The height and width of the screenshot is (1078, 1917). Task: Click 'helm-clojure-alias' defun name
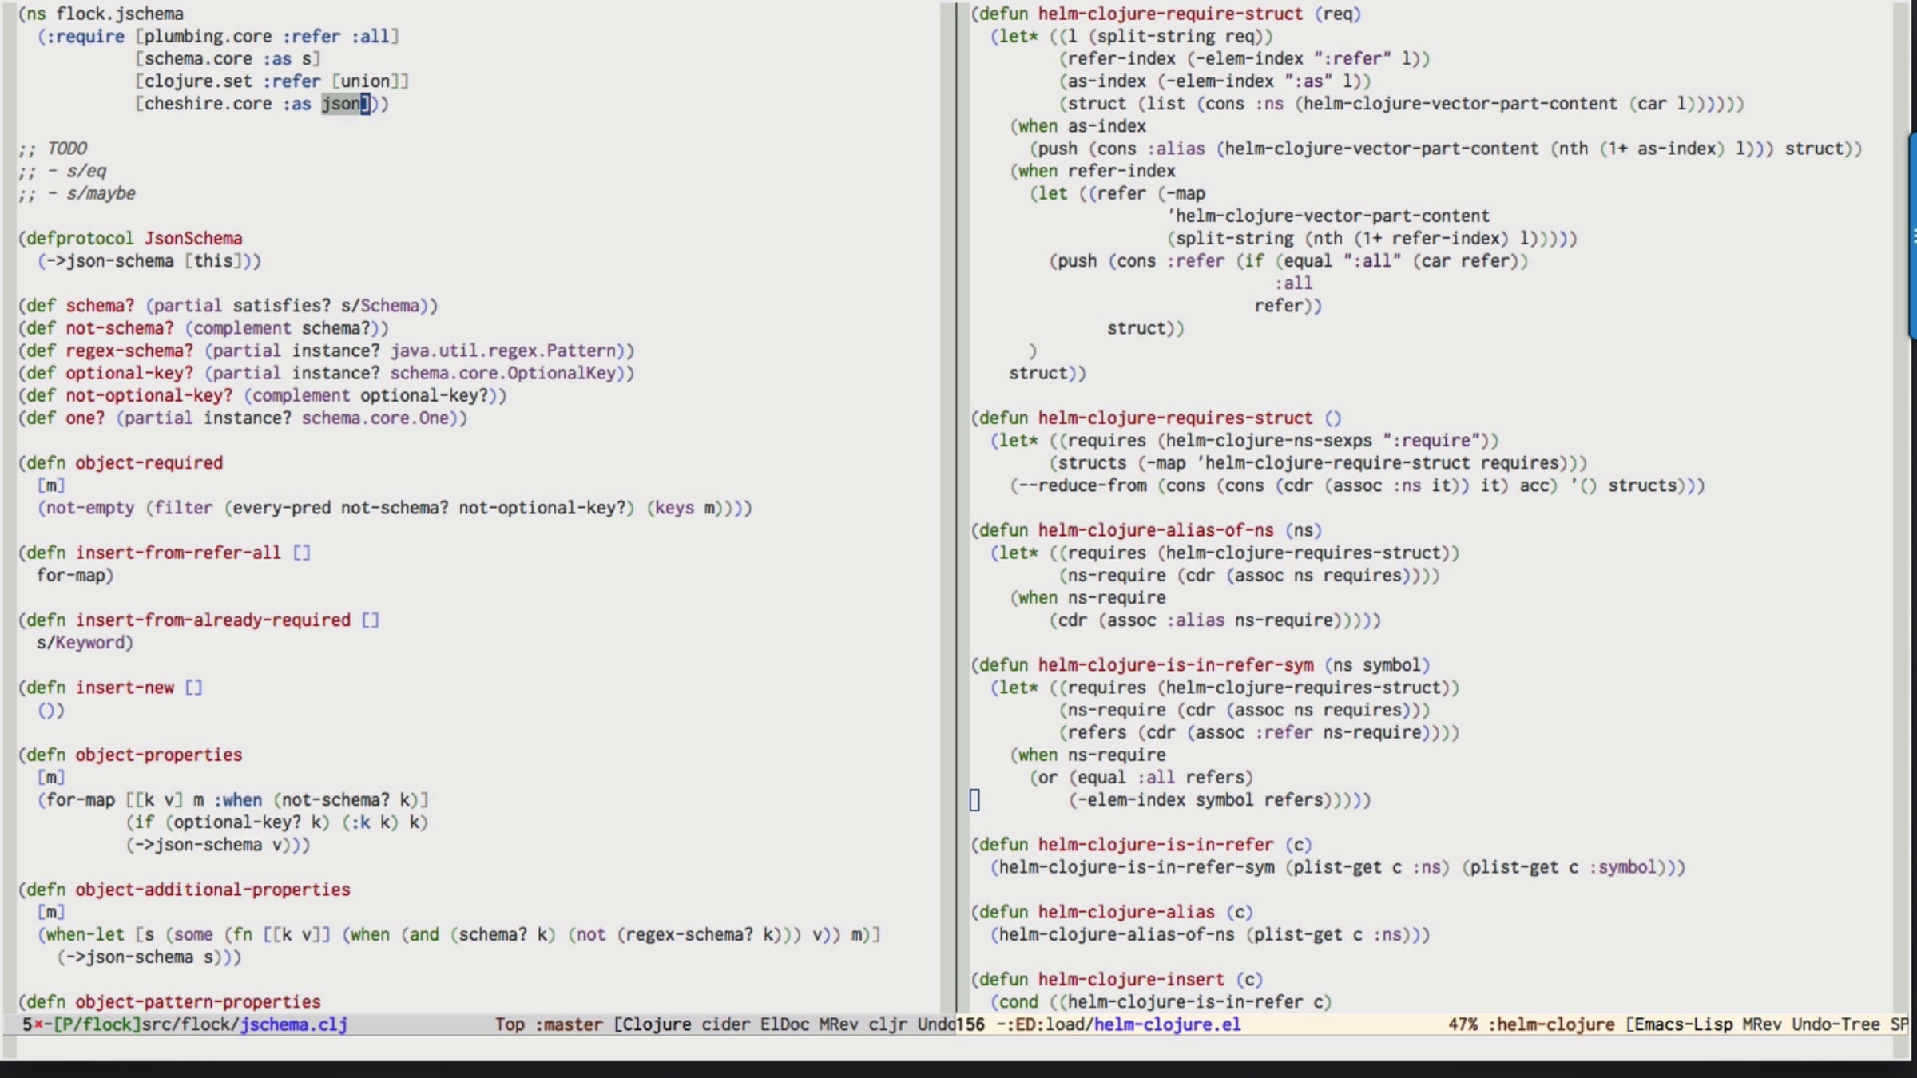coord(1126,912)
